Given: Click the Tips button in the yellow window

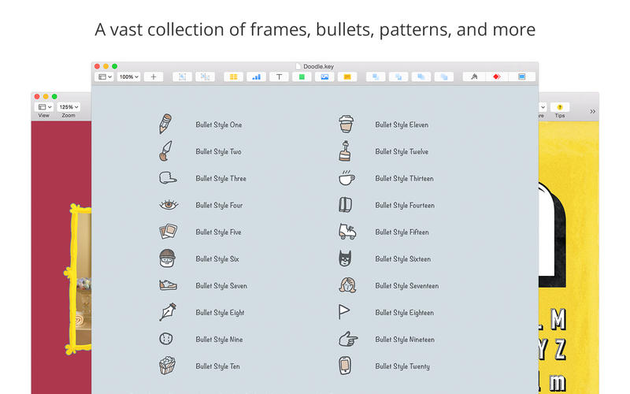Looking at the screenshot, I should [560, 107].
